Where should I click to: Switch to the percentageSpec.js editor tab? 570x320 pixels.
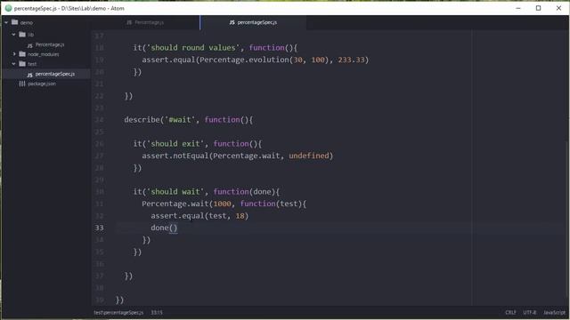(x=253, y=22)
